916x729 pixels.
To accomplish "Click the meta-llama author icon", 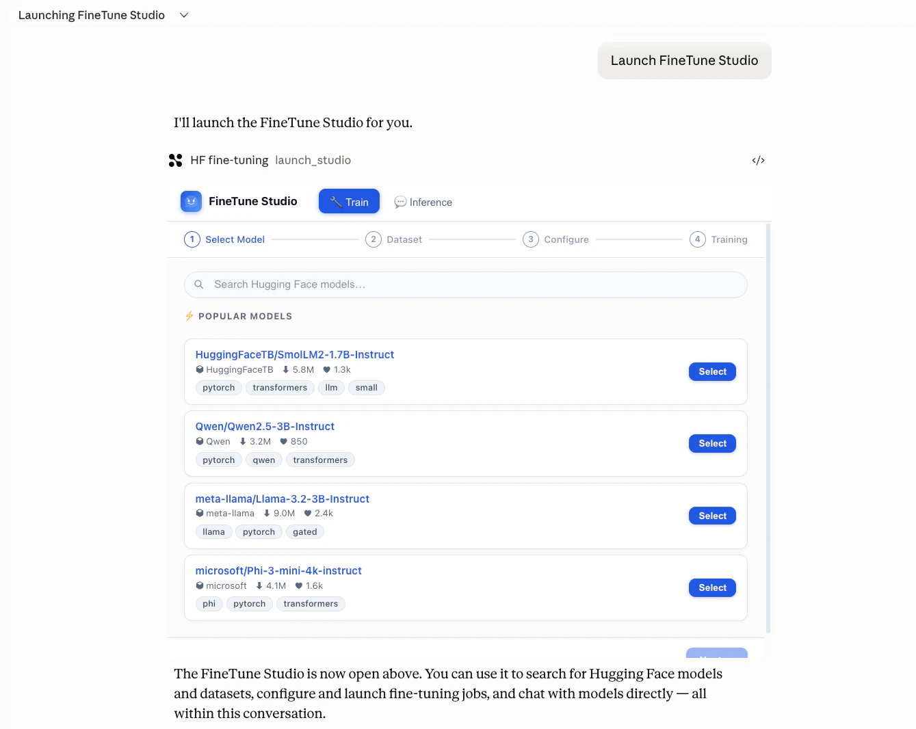I will point(200,513).
